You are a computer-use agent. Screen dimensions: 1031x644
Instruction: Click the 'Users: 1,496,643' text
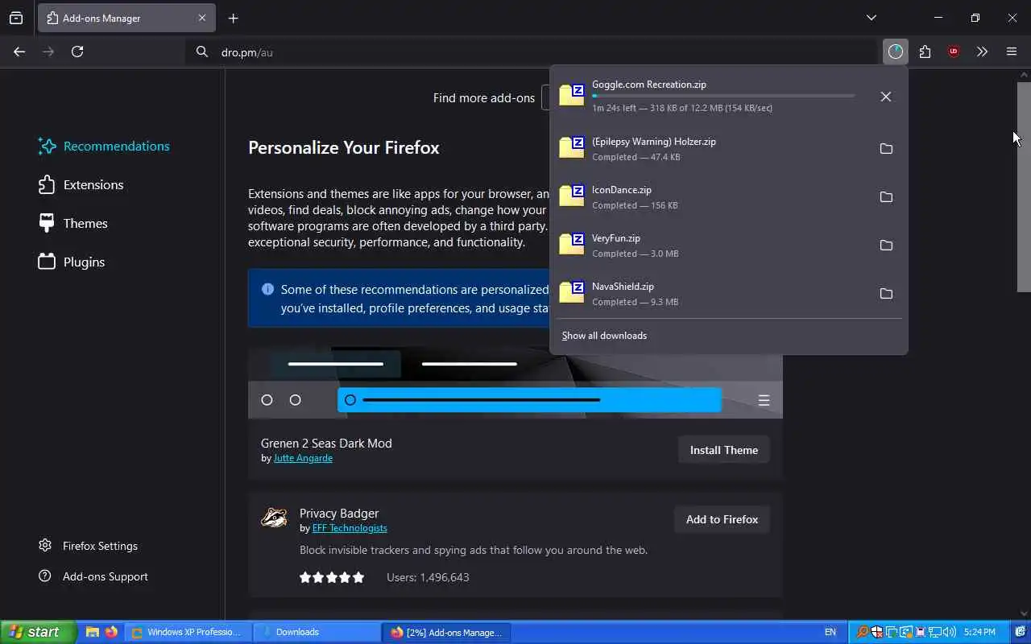click(x=428, y=577)
